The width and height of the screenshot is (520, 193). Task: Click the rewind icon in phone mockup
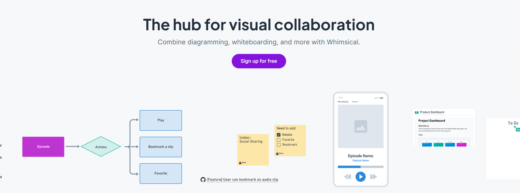pyautogui.click(x=348, y=177)
